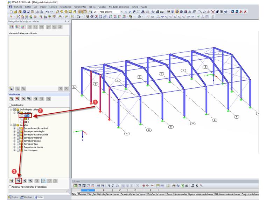Click the red X delete icon in top toolbar

[213, 12]
